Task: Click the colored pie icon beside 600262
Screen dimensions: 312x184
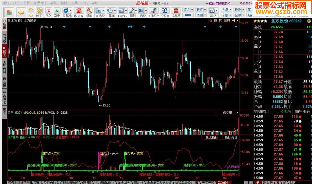Action: tap(309, 21)
